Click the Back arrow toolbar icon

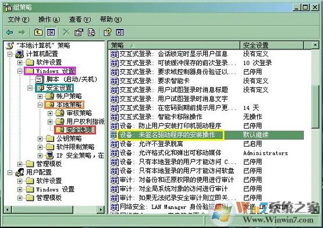10,33
